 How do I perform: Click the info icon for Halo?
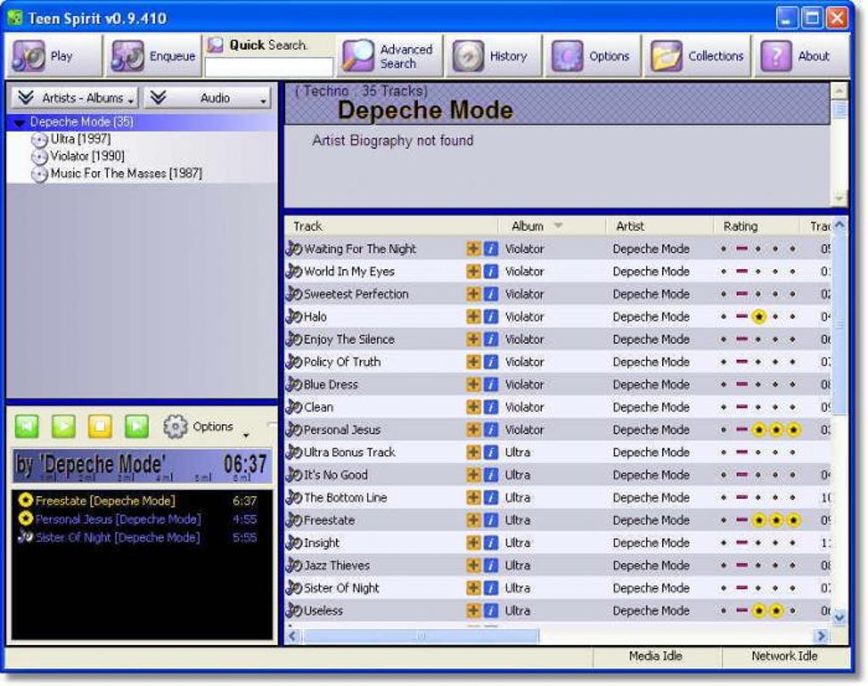(490, 317)
